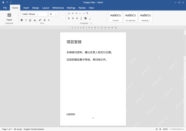Viewport: 186px width, 131px height.
Task: Increase the paragraph indent
Action: coord(84,13)
